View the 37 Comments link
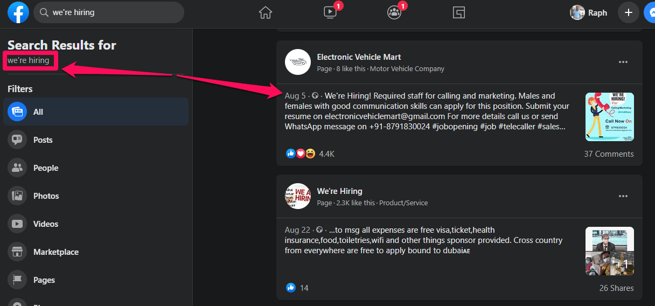The height and width of the screenshot is (306, 655). pos(609,154)
